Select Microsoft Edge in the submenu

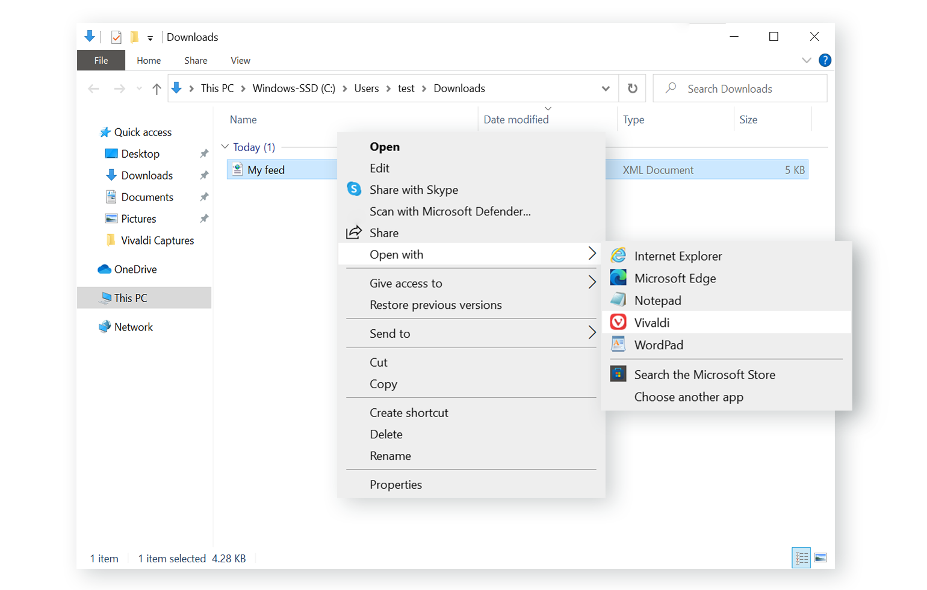coord(674,278)
